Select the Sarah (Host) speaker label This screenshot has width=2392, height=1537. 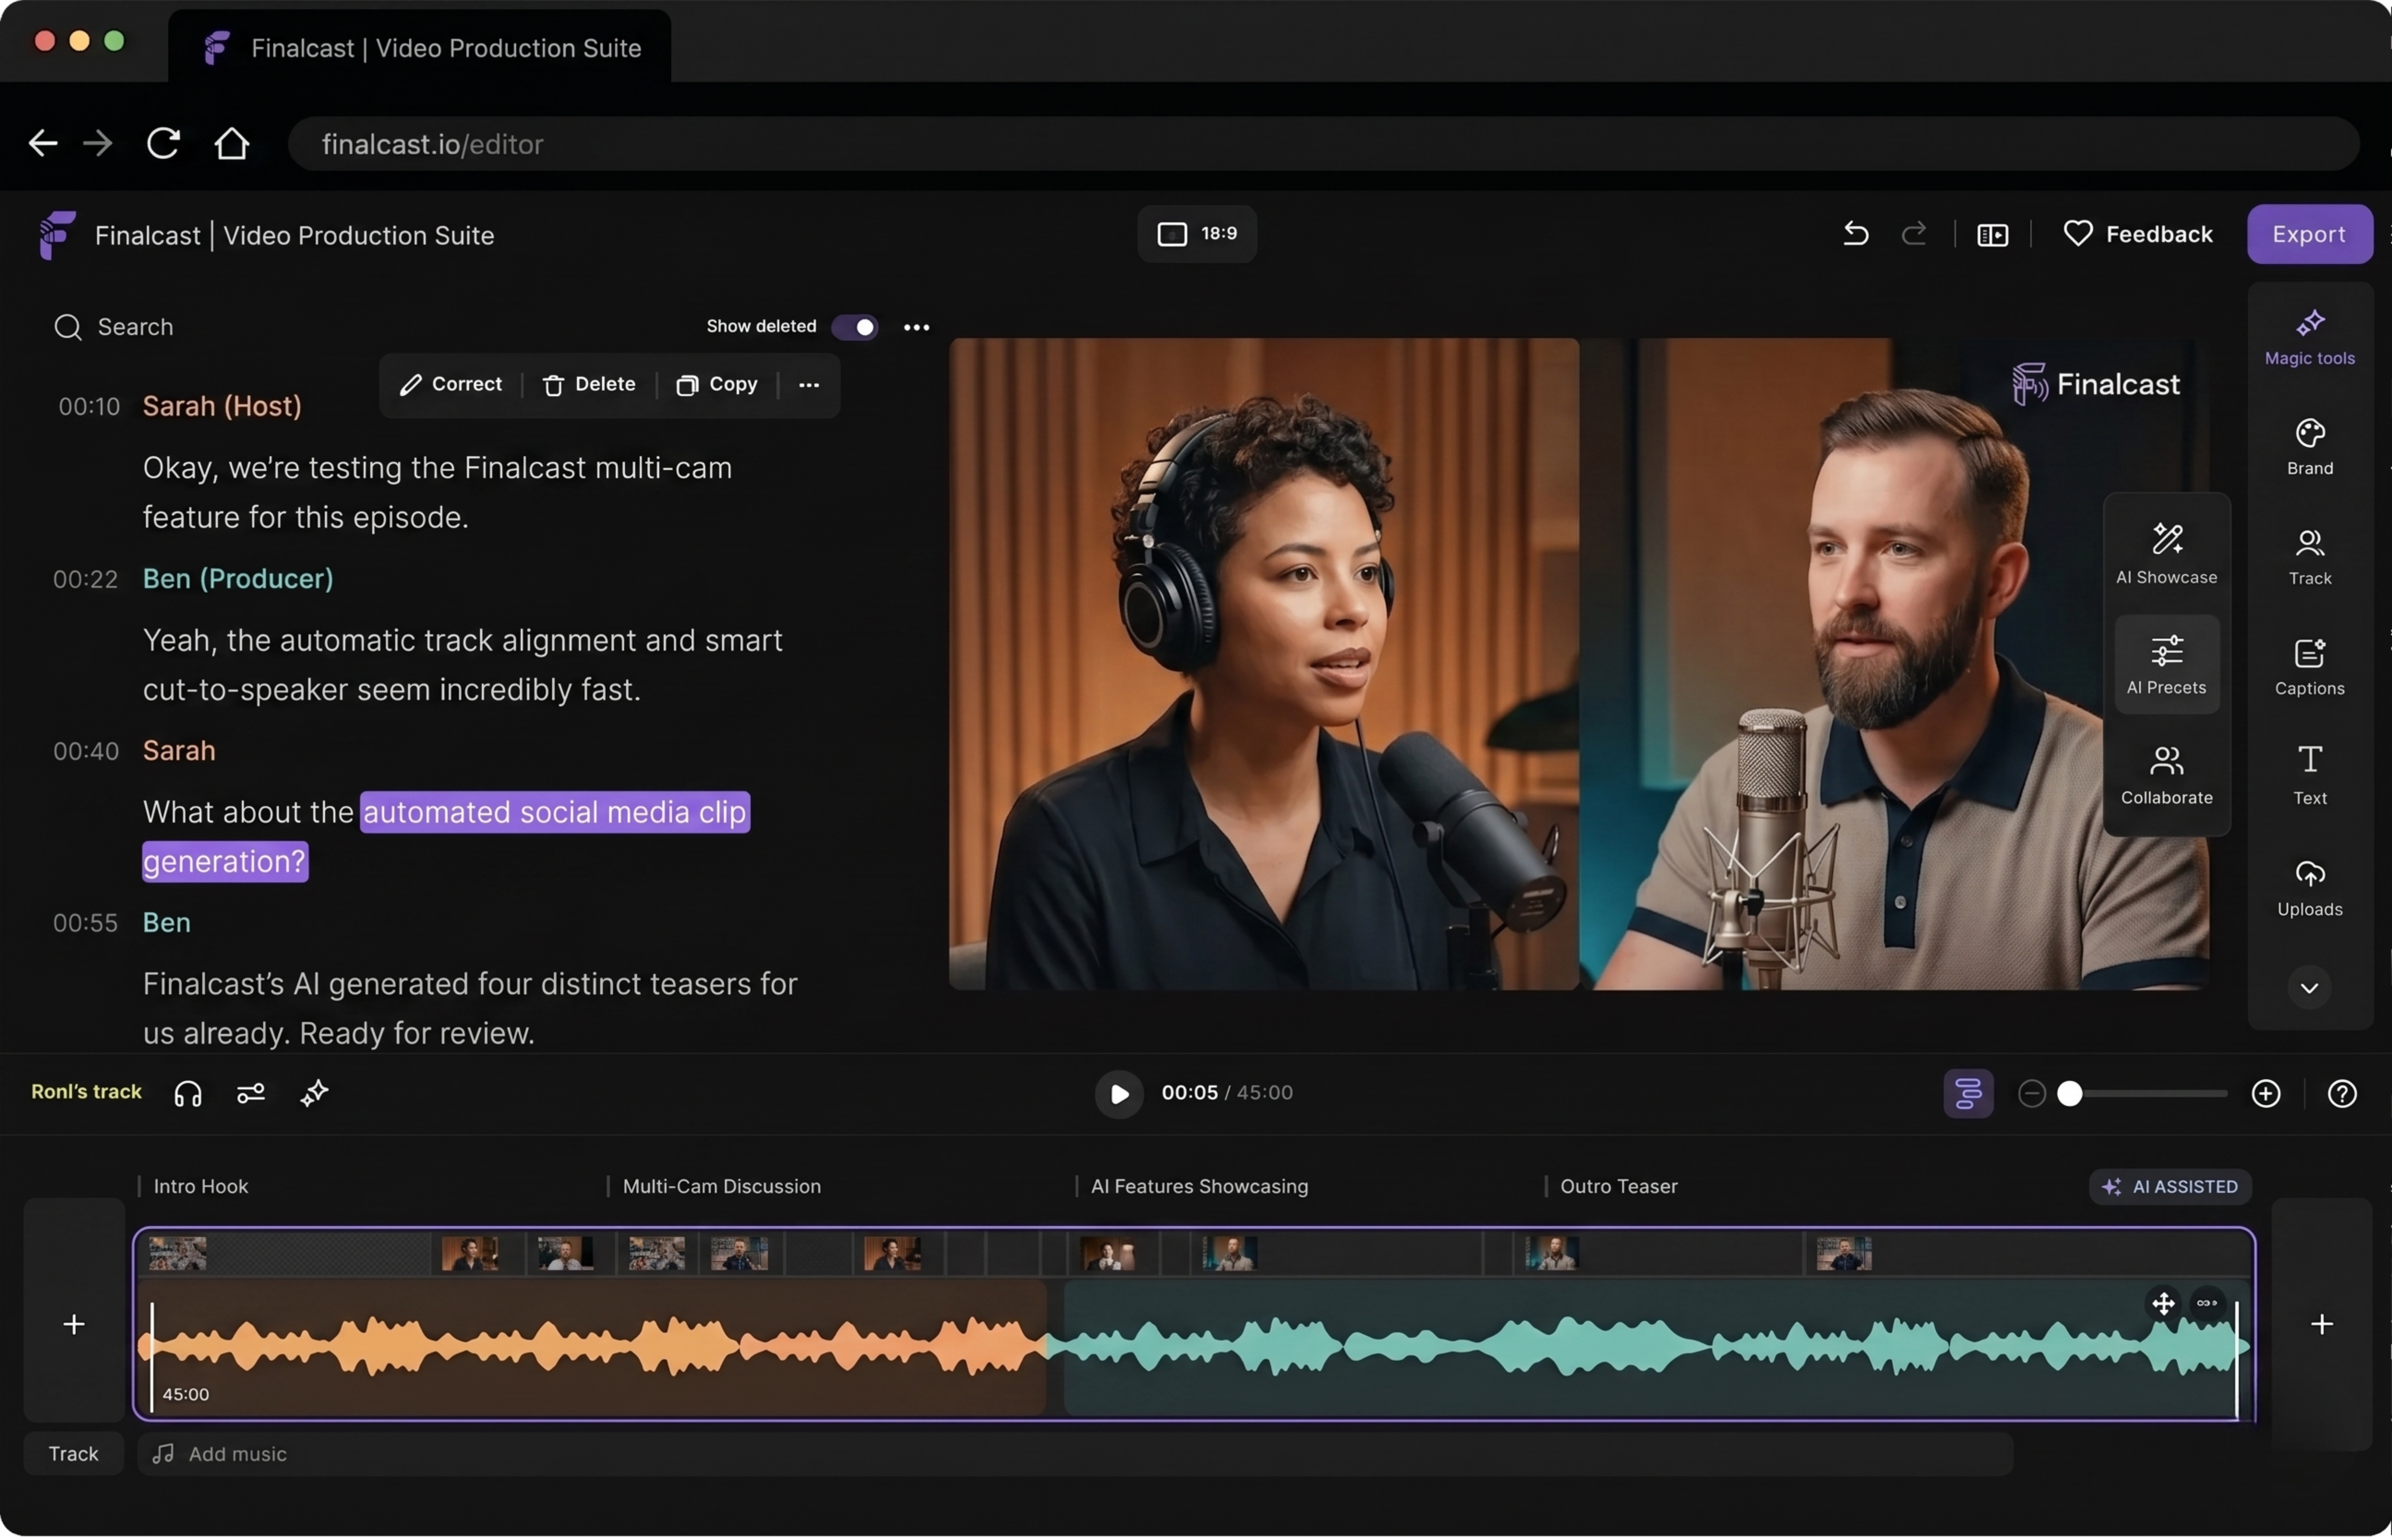tap(222, 406)
